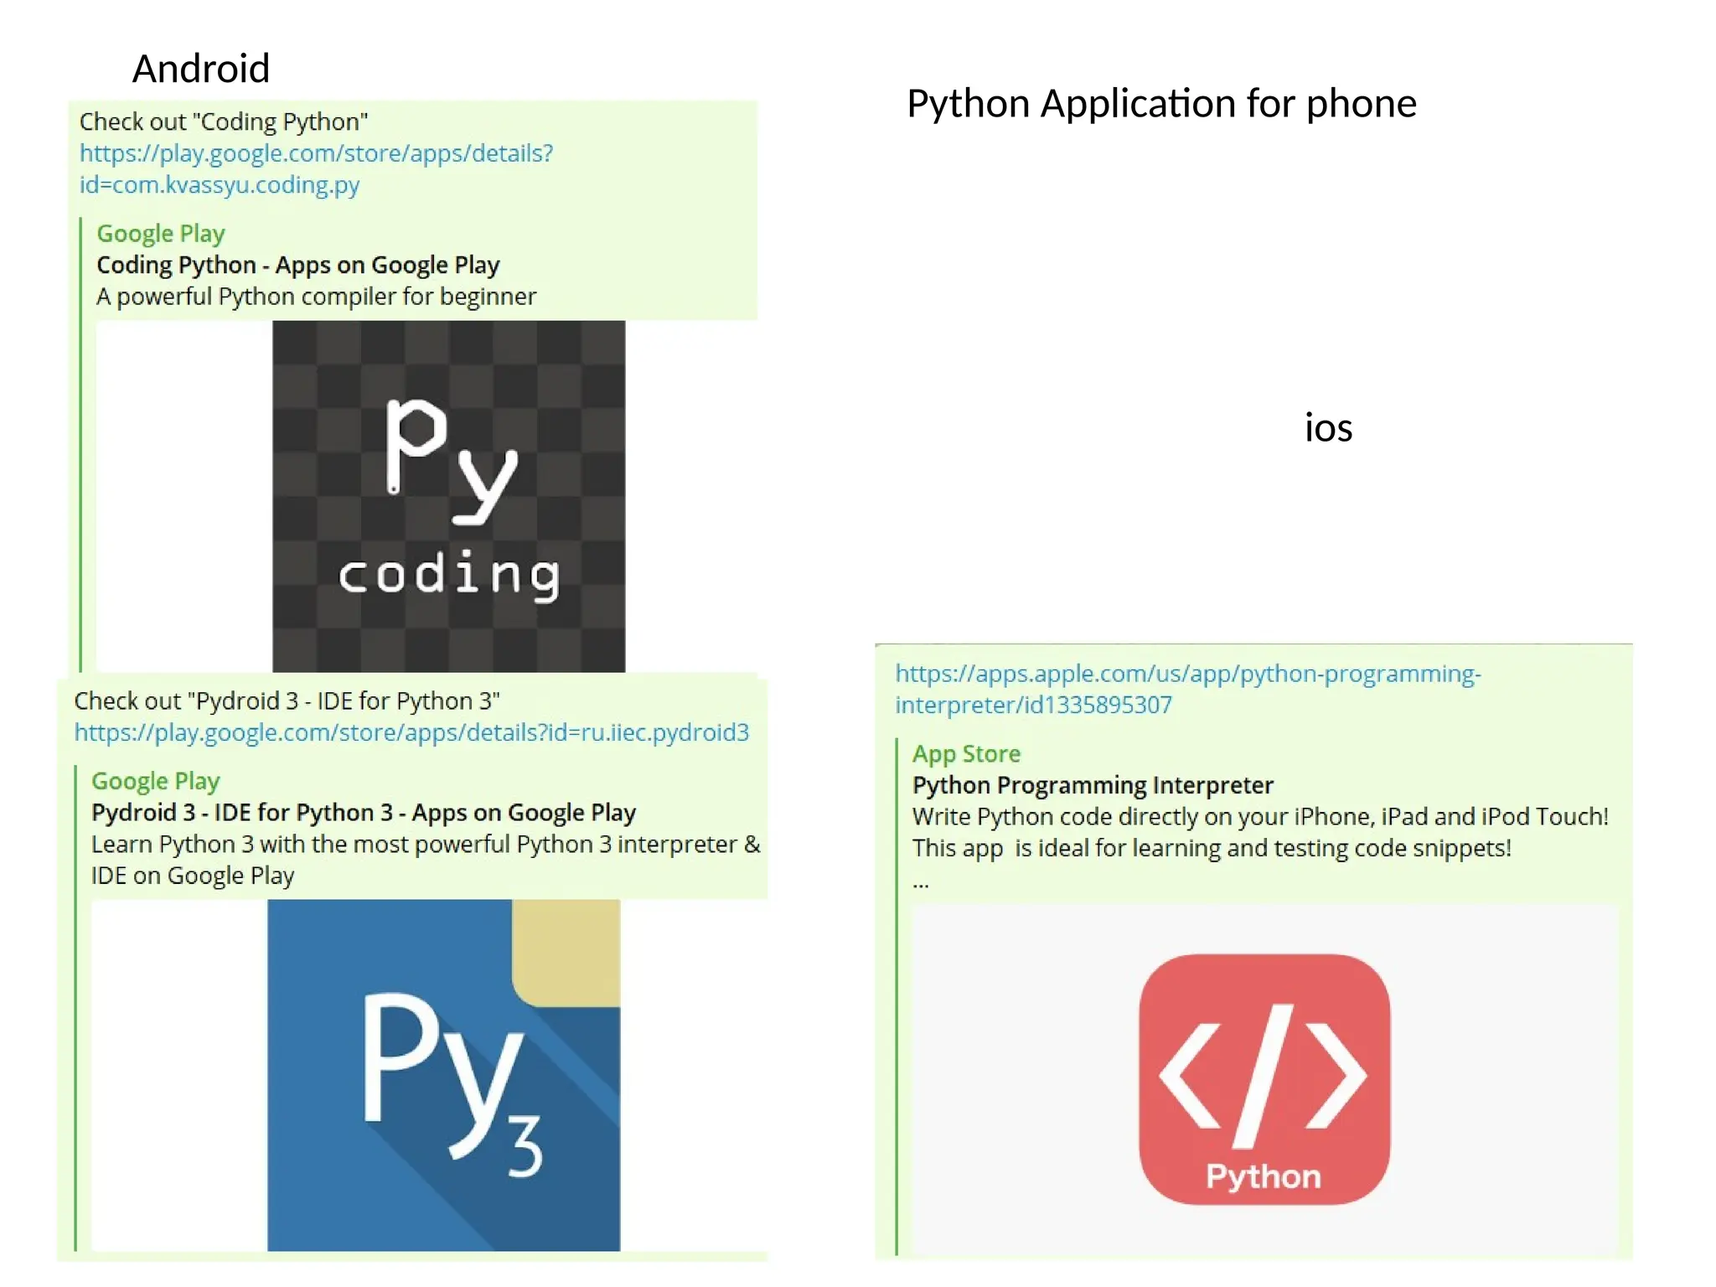Click the Android heading text
This screenshot has width=1716, height=1287.
pos(201,69)
